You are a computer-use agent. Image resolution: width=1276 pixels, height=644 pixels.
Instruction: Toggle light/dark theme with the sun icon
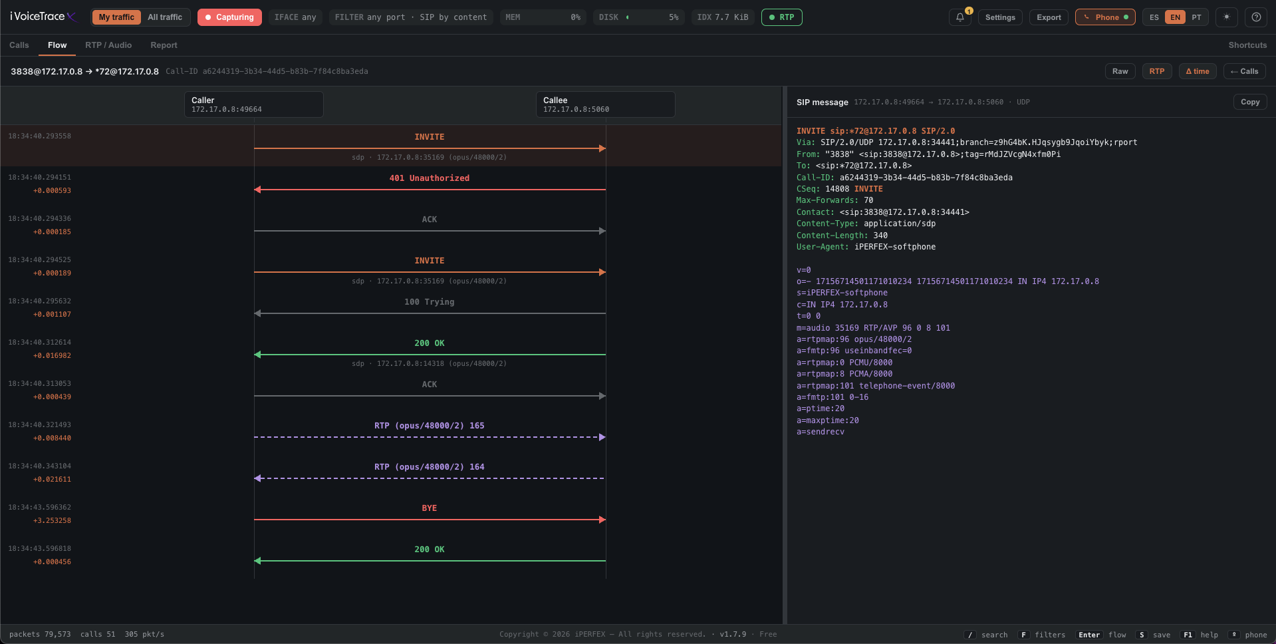coord(1227,17)
